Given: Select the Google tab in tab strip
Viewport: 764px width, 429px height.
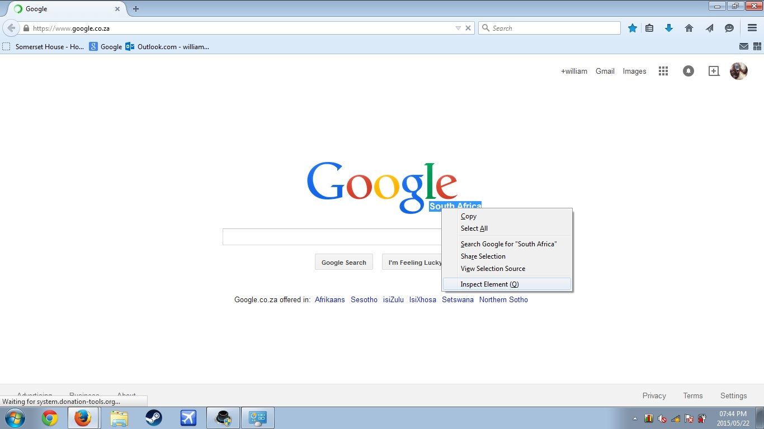Looking at the screenshot, I should point(66,9).
